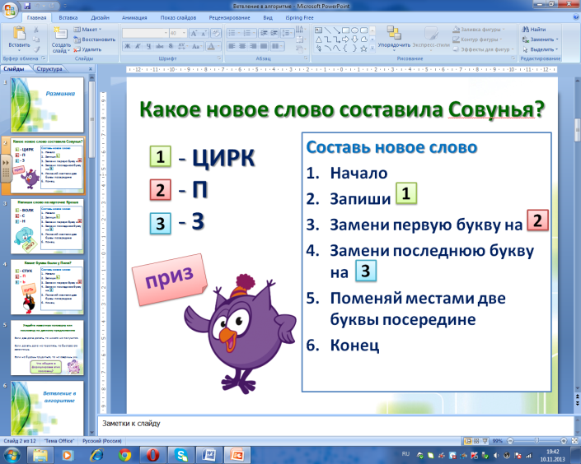This screenshot has width=581, height=464.
Task: Select the text box shape tool
Action: point(318,30)
